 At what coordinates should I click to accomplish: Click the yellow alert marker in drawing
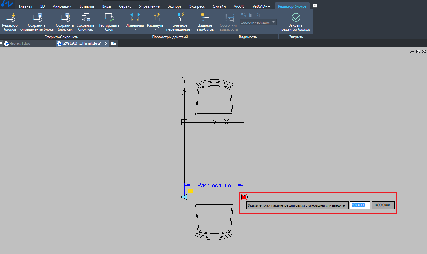coord(190,191)
